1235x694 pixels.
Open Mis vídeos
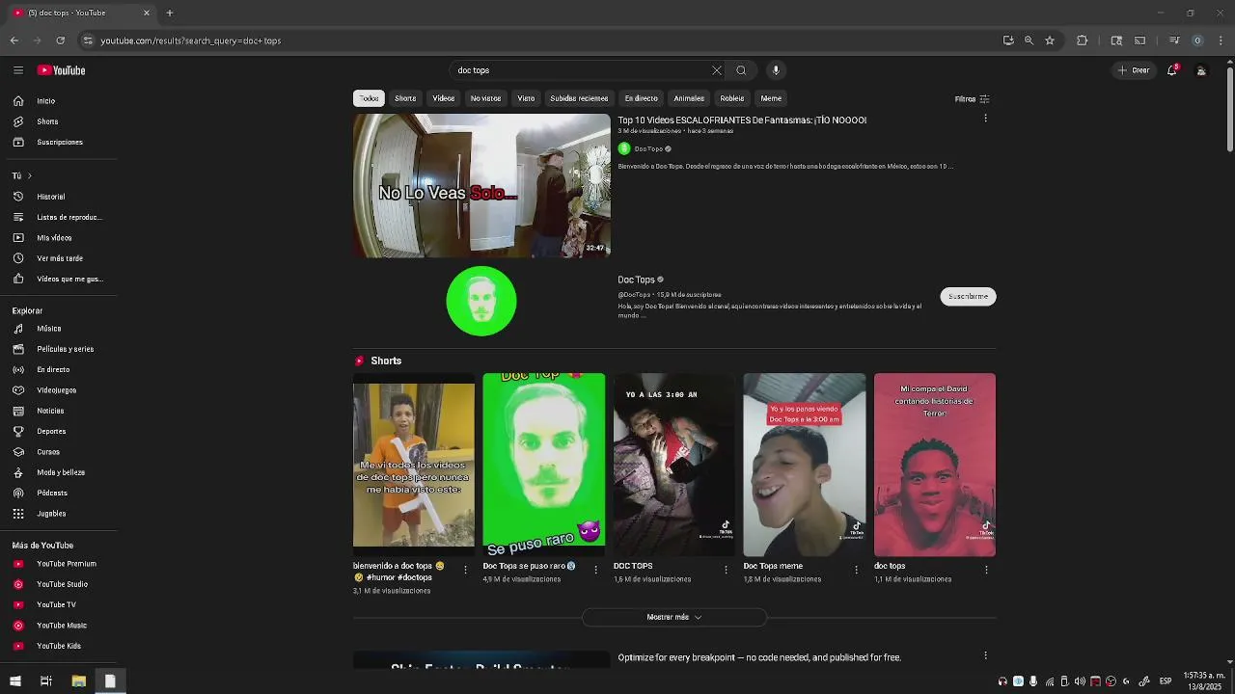click(64, 238)
